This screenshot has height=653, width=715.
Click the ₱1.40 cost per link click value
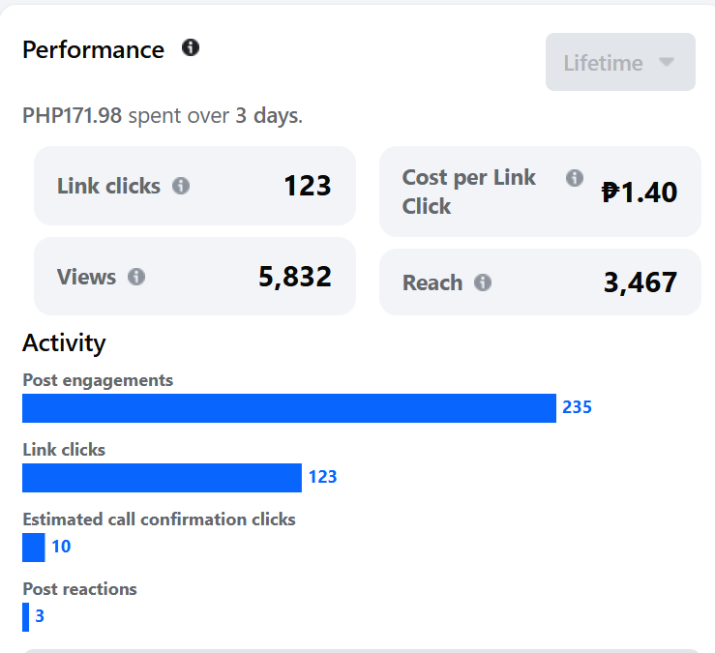click(639, 193)
